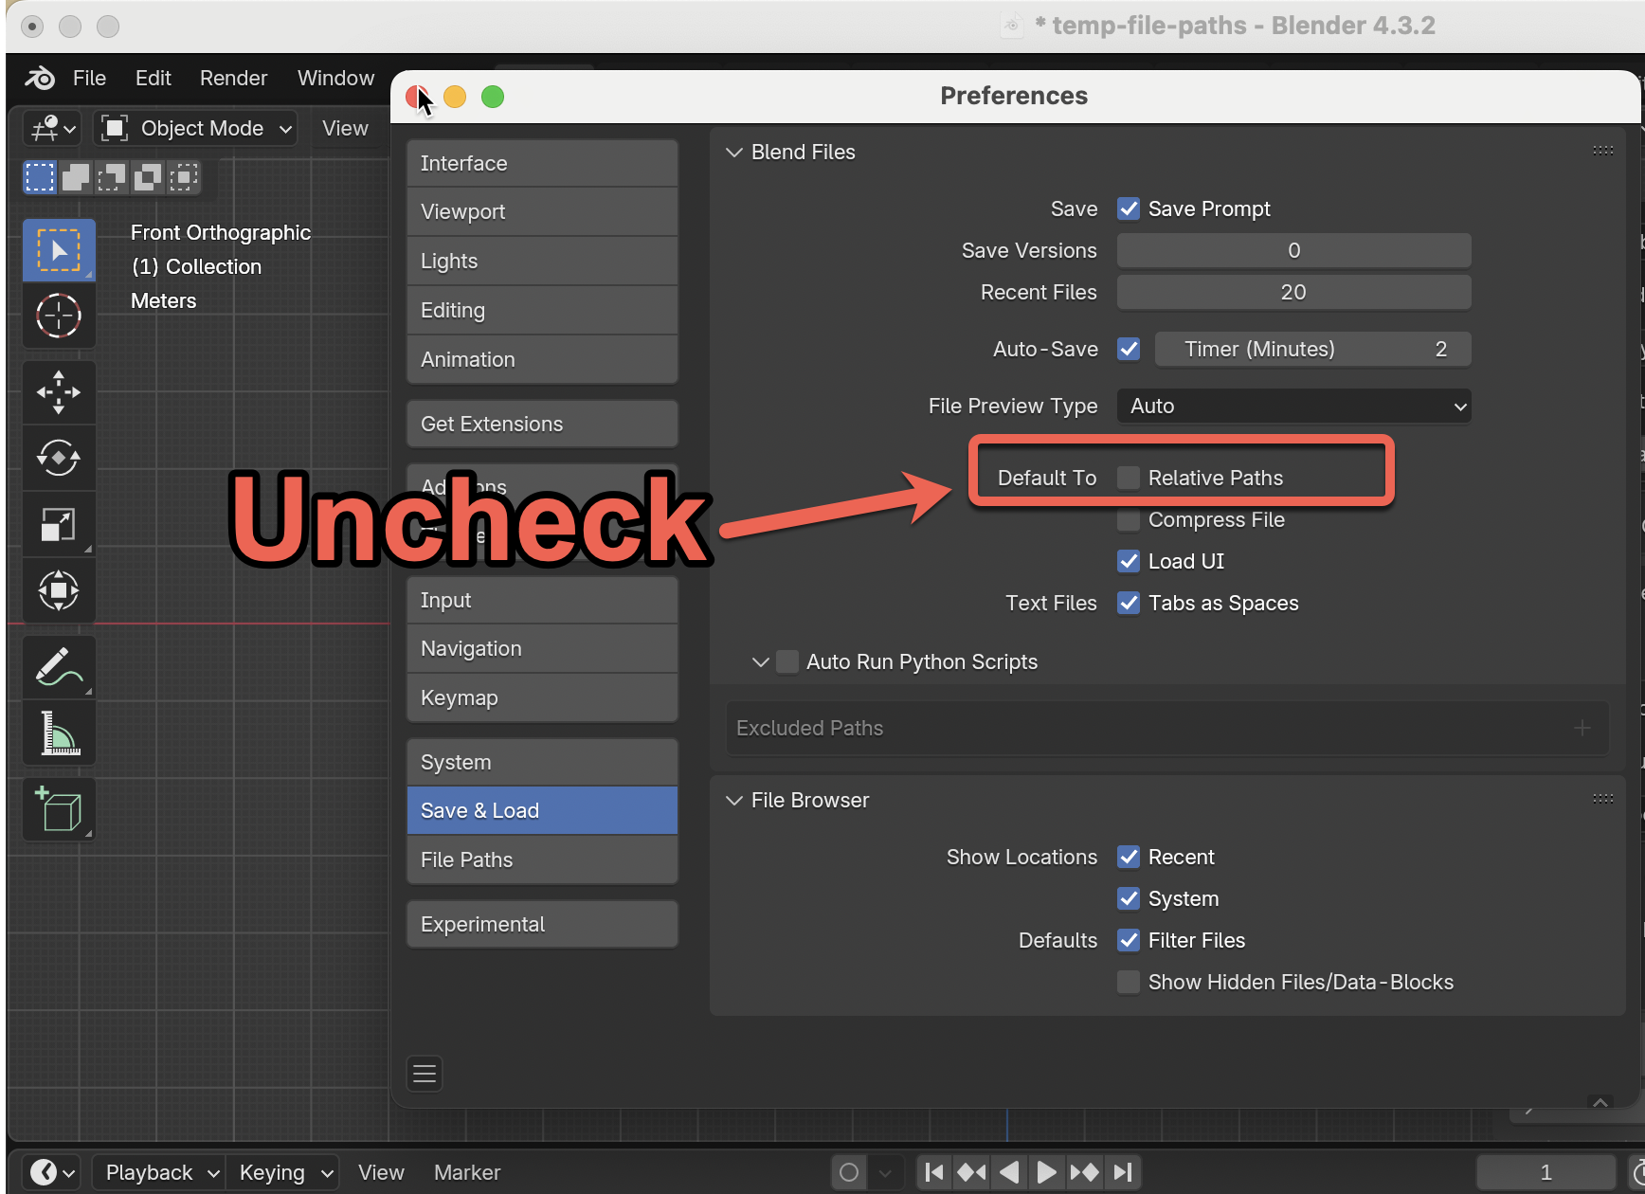1645x1194 pixels.
Task: Open the Get Extensions section
Action: [x=542, y=424]
